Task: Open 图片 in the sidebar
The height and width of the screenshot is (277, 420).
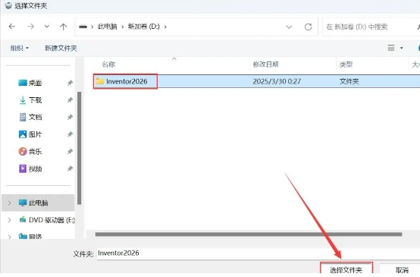Action: [30, 134]
